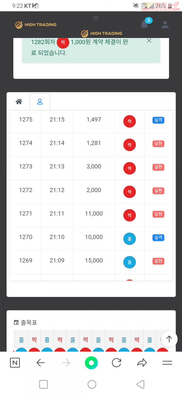
Task: Open the browser menu lines icon
Action: pos(167,362)
